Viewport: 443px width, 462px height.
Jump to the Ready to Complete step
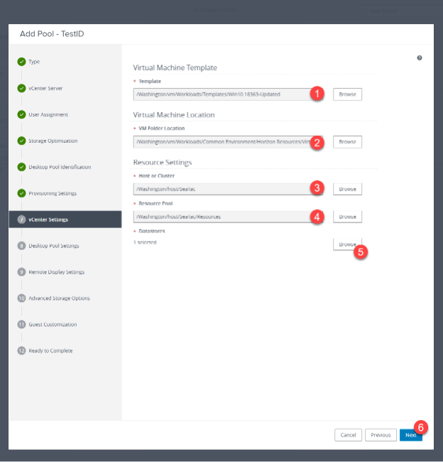[50, 351]
